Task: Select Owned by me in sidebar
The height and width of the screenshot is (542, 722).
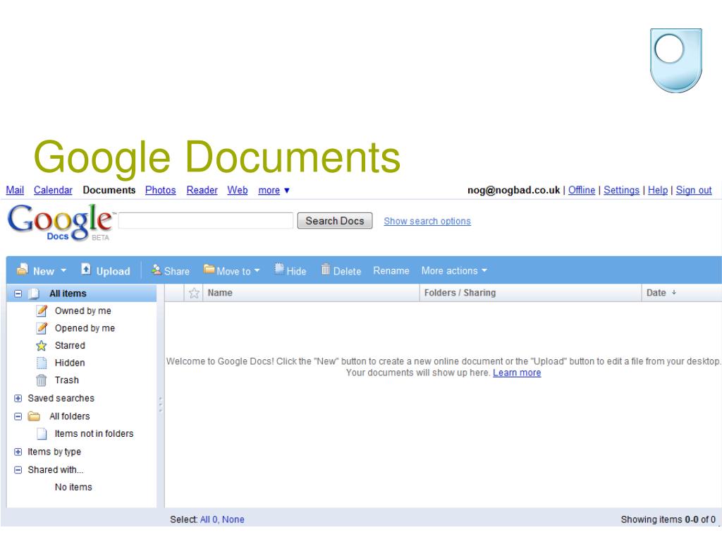Action: [83, 311]
